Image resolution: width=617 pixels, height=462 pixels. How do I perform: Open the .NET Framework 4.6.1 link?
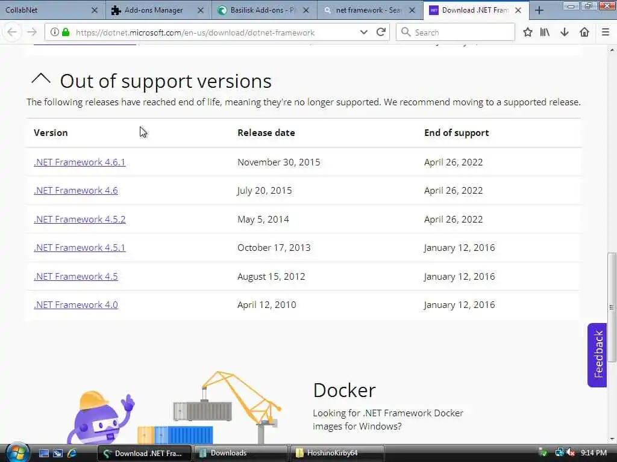(x=80, y=162)
